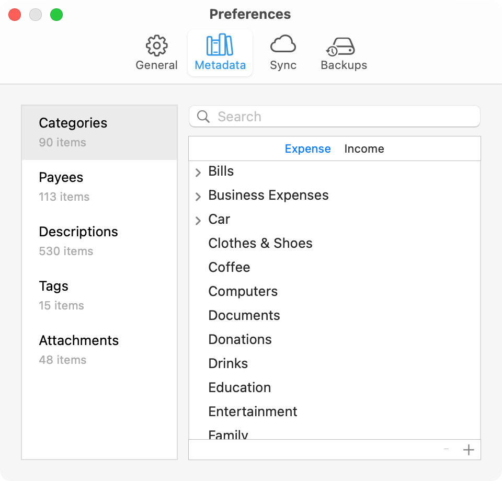Open the Attachments metadata section
The image size is (502, 481).
(99, 350)
